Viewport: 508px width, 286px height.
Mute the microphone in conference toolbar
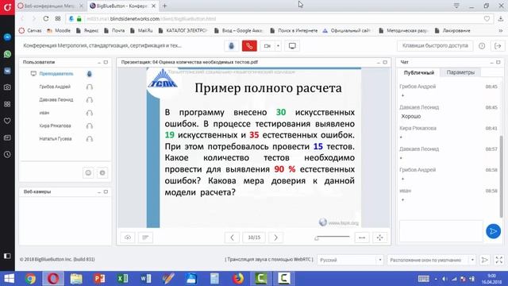point(231,46)
